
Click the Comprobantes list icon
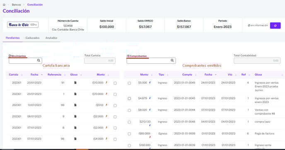click(128, 56)
